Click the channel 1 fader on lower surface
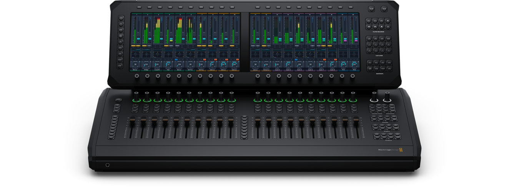 pos(131,123)
